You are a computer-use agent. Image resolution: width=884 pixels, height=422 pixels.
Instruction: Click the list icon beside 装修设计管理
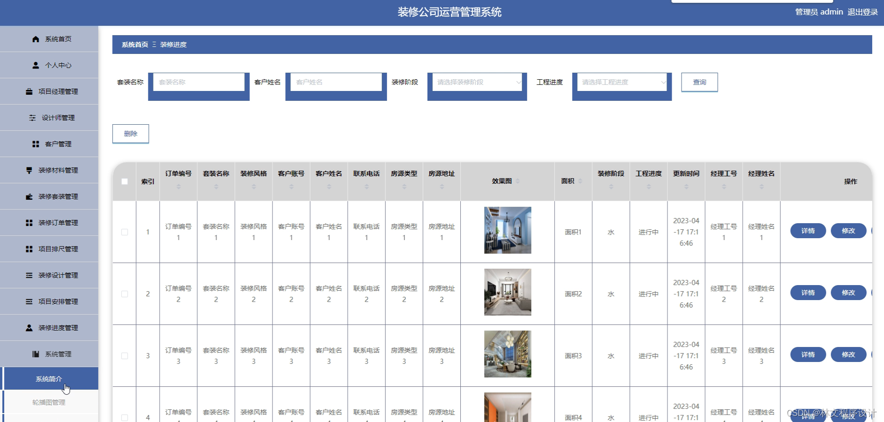[x=29, y=275]
